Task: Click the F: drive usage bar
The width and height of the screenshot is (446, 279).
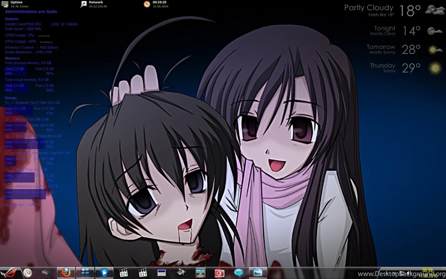Action: pyautogui.click(x=10, y=161)
